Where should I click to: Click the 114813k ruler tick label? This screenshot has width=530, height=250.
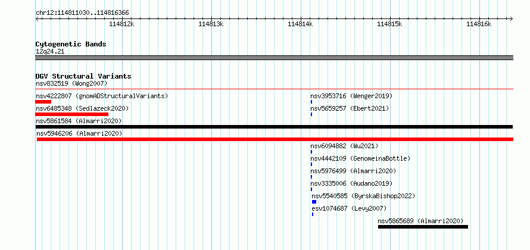211,24
